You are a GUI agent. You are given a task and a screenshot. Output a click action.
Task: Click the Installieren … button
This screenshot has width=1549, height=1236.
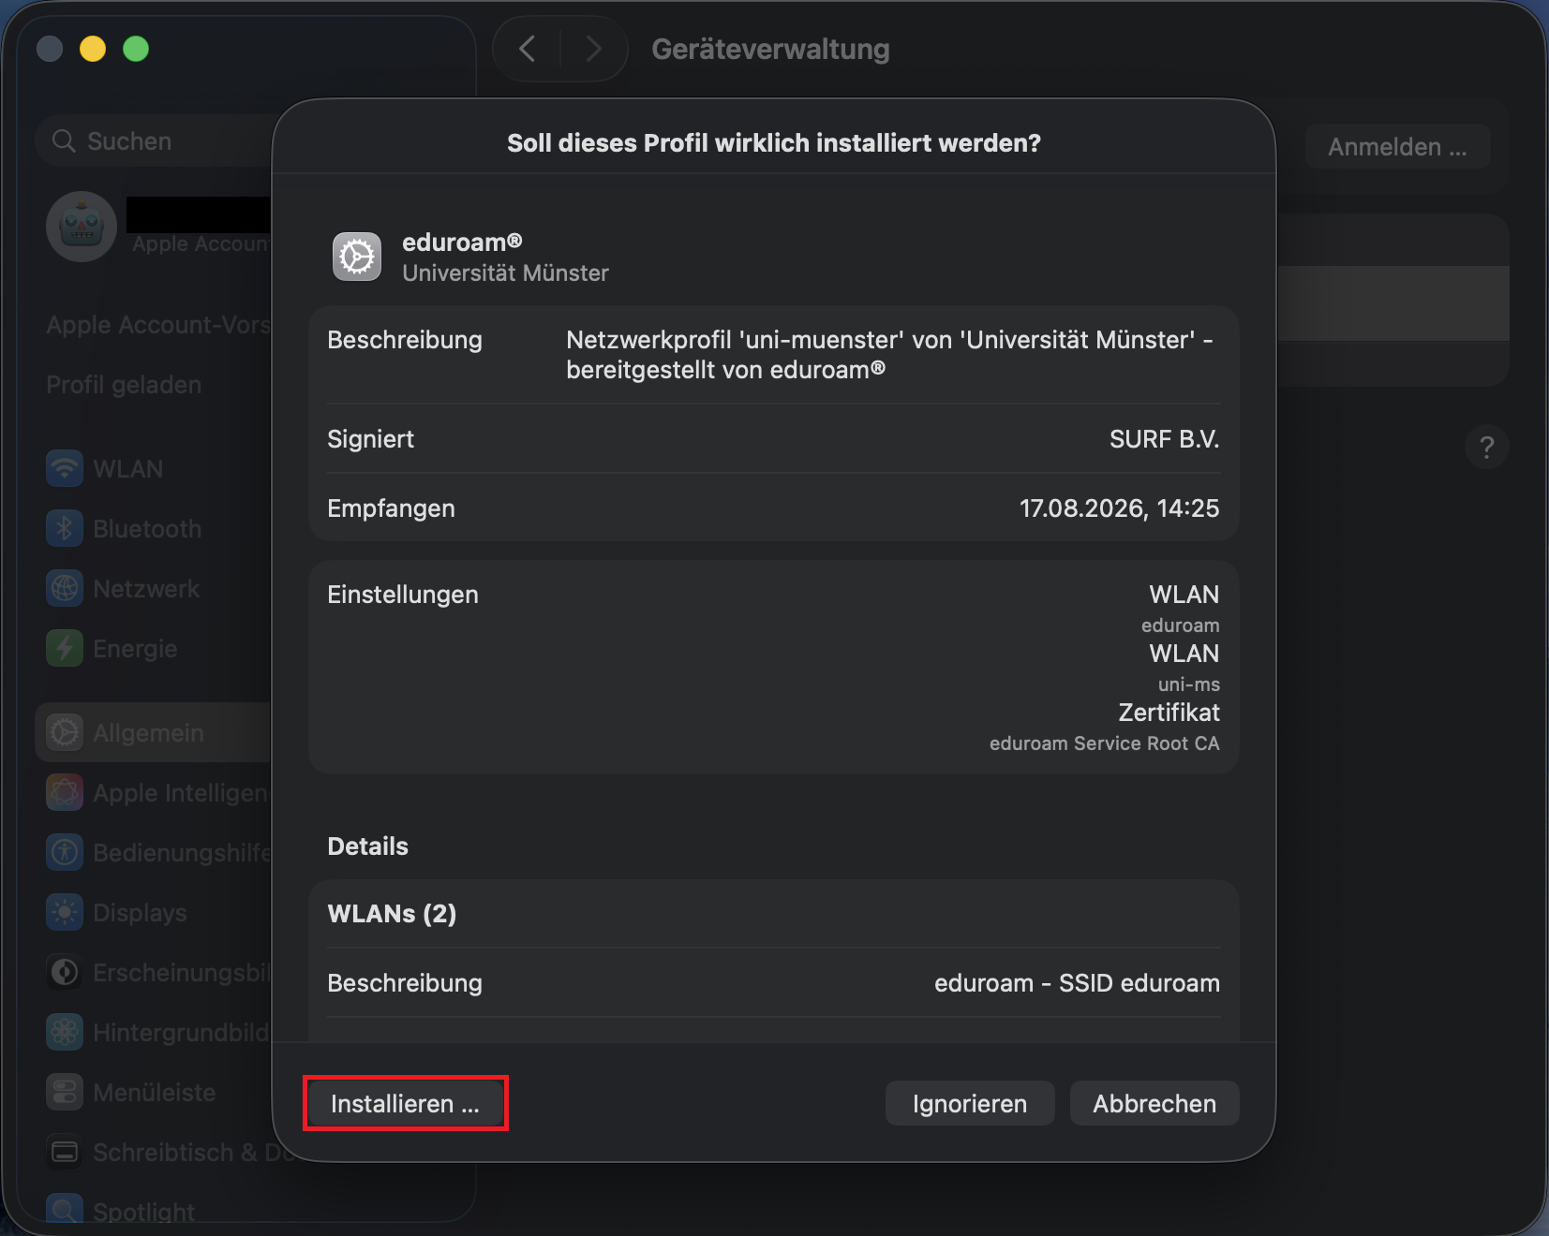(x=405, y=1103)
